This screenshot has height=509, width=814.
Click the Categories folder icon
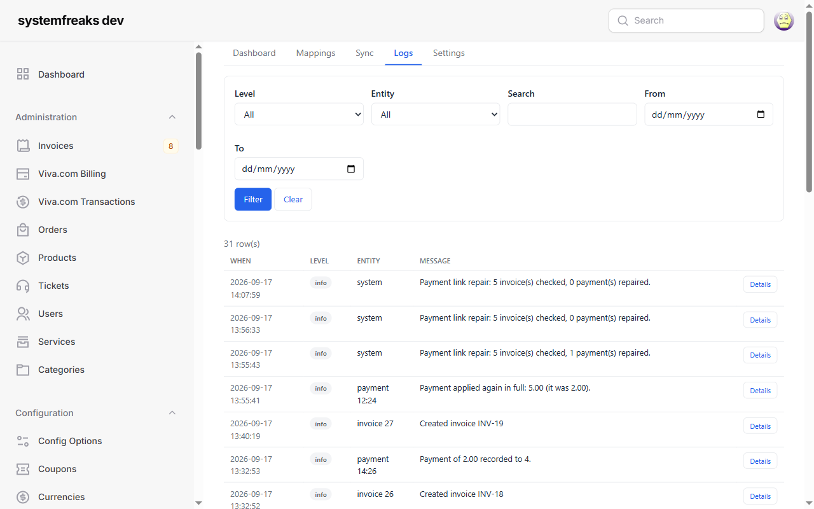click(23, 370)
